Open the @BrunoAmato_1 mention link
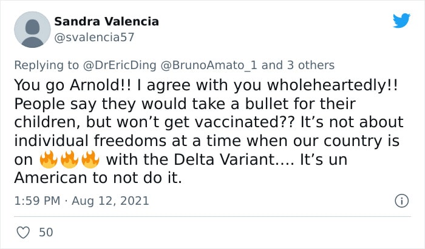 (x=209, y=65)
